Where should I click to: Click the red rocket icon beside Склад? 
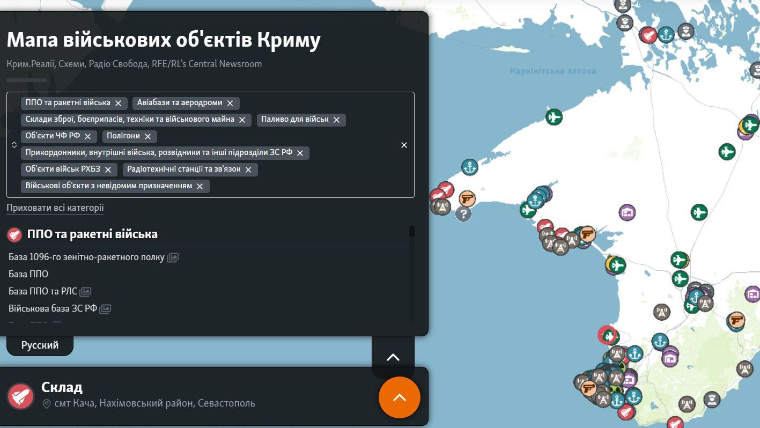click(x=20, y=396)
